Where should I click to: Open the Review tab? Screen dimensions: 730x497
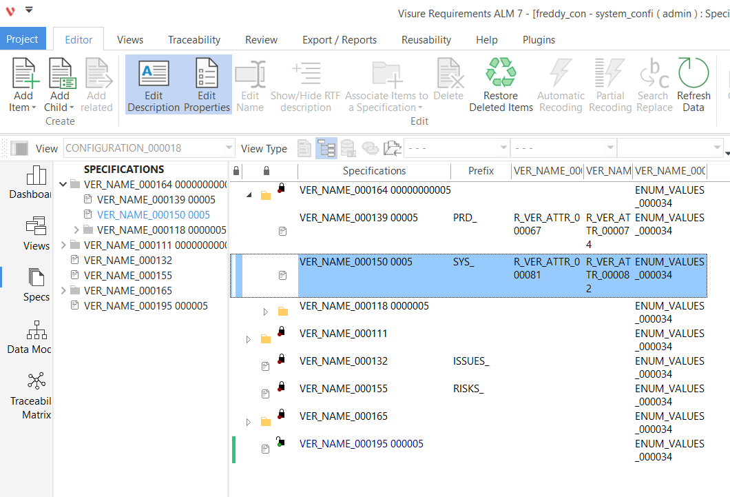click(261, 39)
